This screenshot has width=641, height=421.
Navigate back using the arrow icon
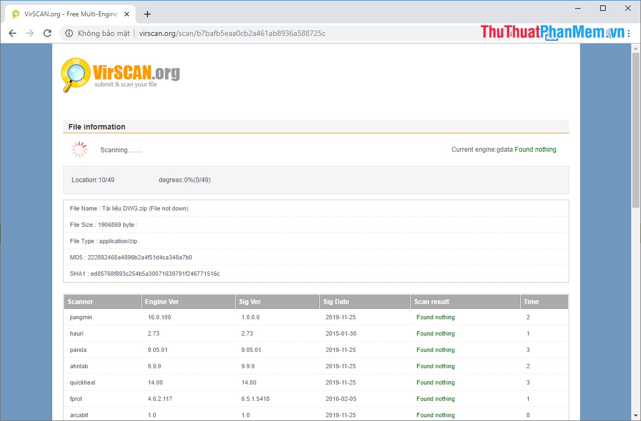12,33
